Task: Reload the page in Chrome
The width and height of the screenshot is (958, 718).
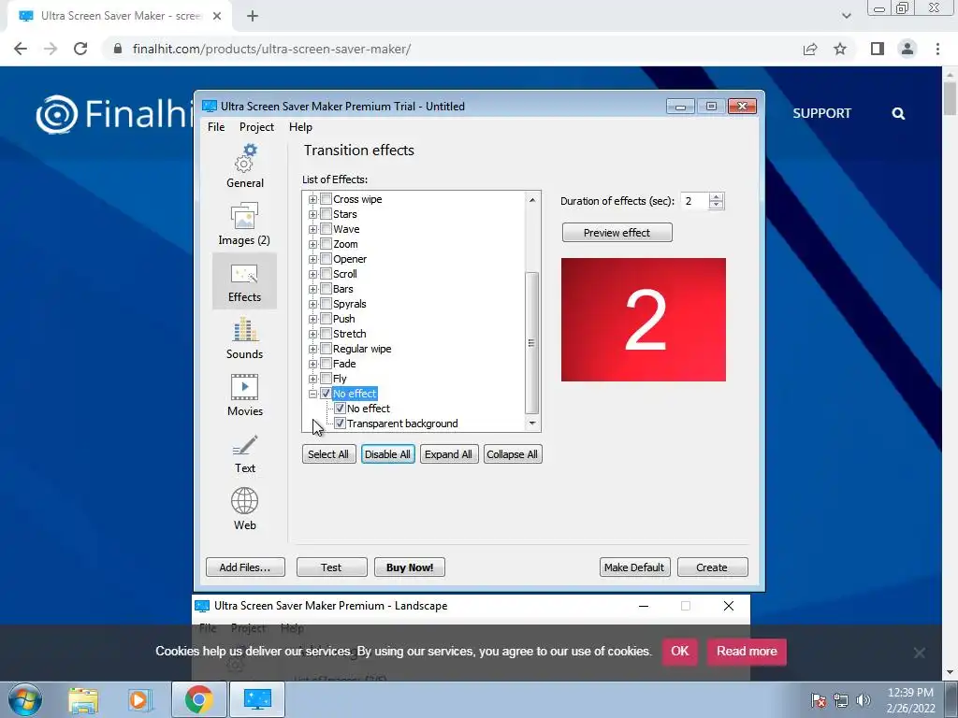Action: tap(80, 49)
